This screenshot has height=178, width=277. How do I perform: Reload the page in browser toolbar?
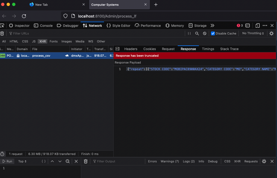(24, 16)
